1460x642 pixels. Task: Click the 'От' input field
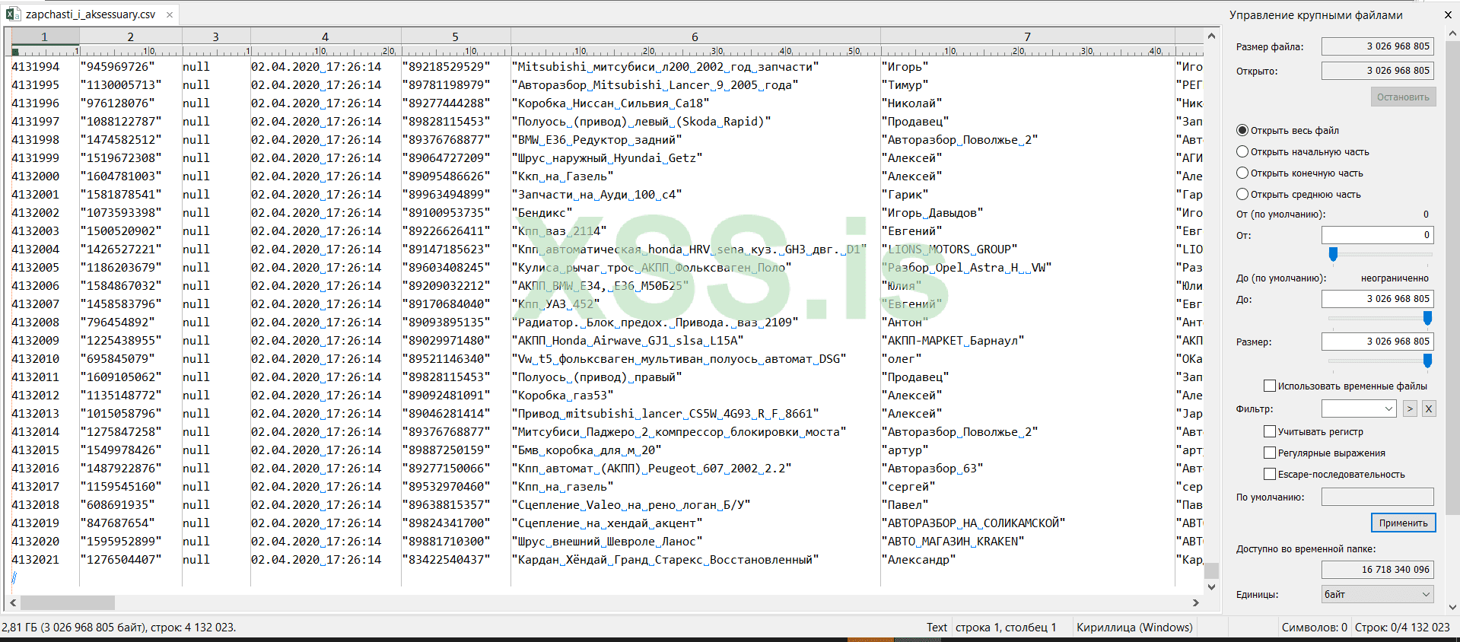pyautogui.click(x=1377, y=235)
